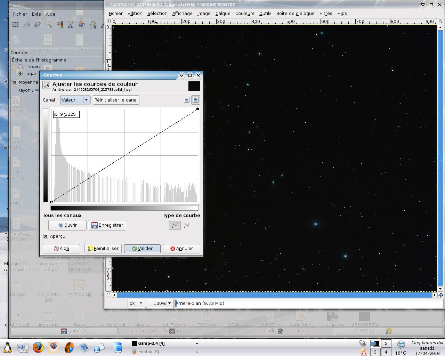Click the dark color preview swatch in dialog header
Viewport: 445px width, 356px height.
point(194,86)
